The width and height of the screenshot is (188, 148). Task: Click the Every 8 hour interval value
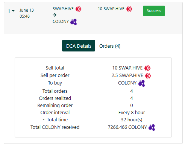[132, 113]
